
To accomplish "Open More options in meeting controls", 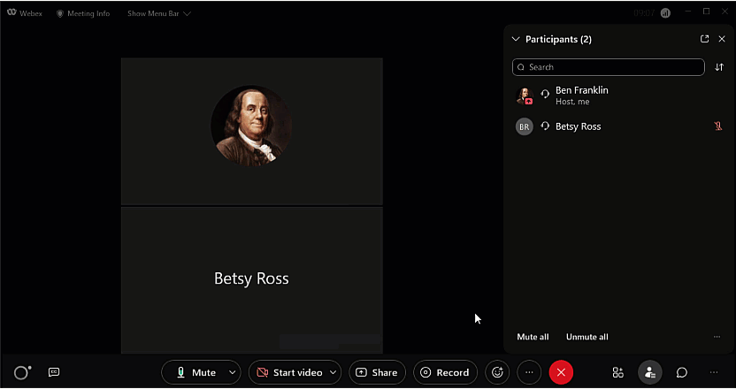I will [x=529, y=372].
